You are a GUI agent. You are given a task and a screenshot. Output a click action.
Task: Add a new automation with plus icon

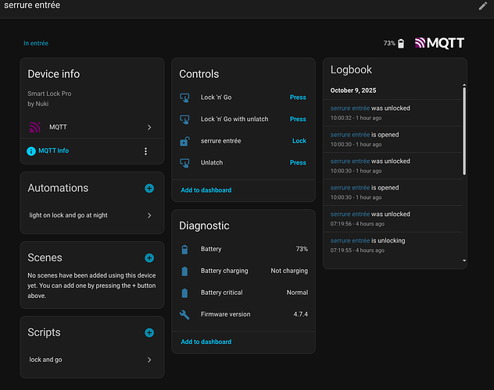[x=149, y=188]
